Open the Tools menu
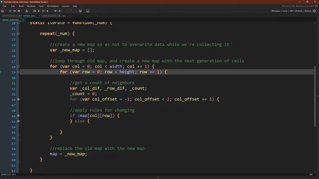Viewport: 319px width, 179px height. pos(41,6)
